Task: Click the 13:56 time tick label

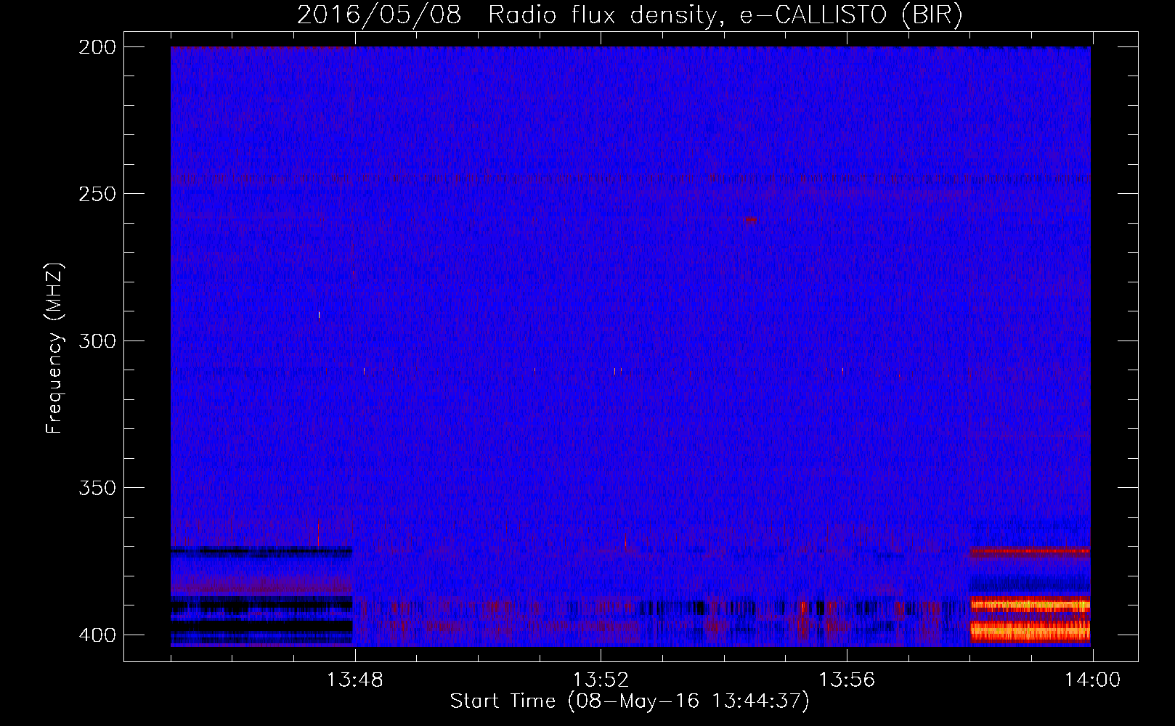Action: point(847,680)
